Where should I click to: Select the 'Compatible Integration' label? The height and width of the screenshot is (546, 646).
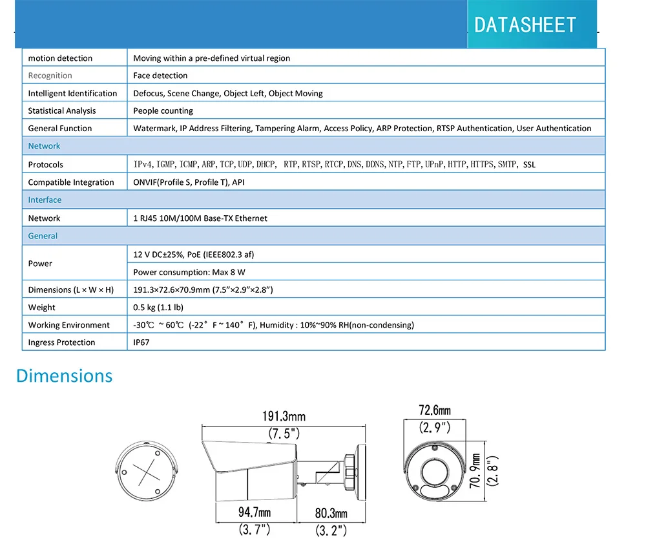71,182
